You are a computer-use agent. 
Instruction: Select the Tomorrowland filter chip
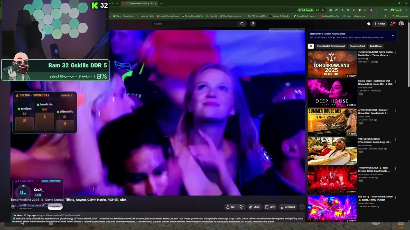(x=357, y=46)
